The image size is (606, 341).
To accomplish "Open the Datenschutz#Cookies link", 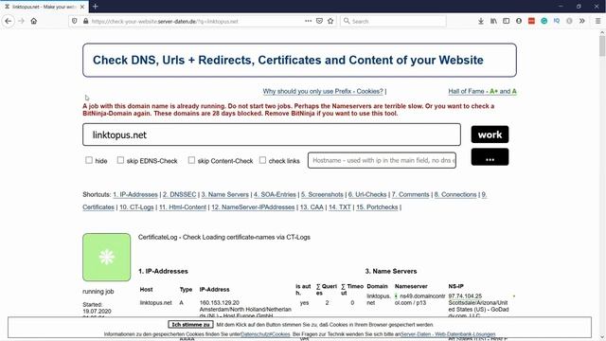I will 265,334.
